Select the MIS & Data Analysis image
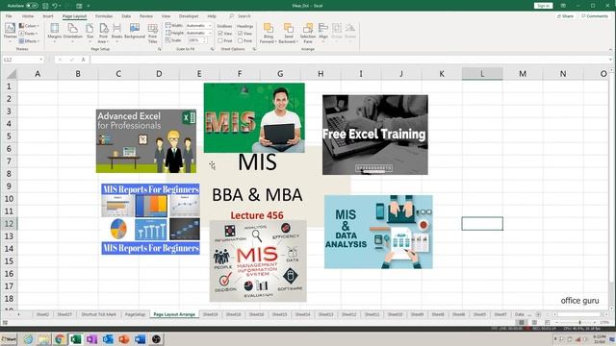The height and width of the screenshot is (346, 616). tap(378, 232)
